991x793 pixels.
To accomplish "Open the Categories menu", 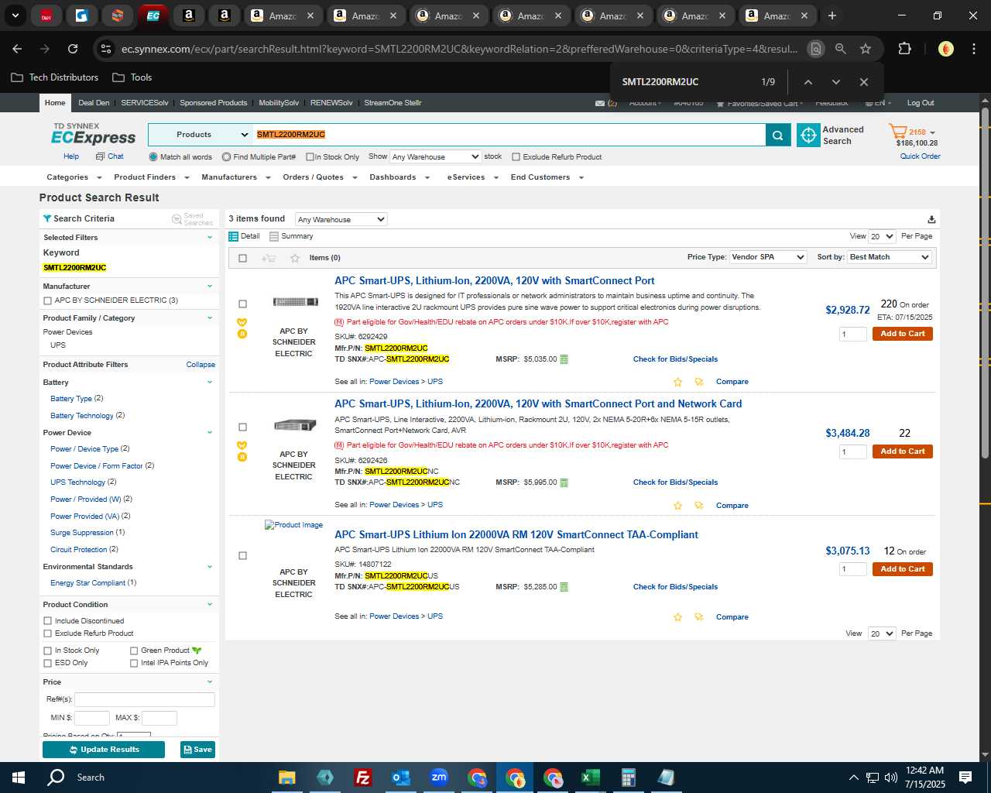I will (x=73, y=177).
